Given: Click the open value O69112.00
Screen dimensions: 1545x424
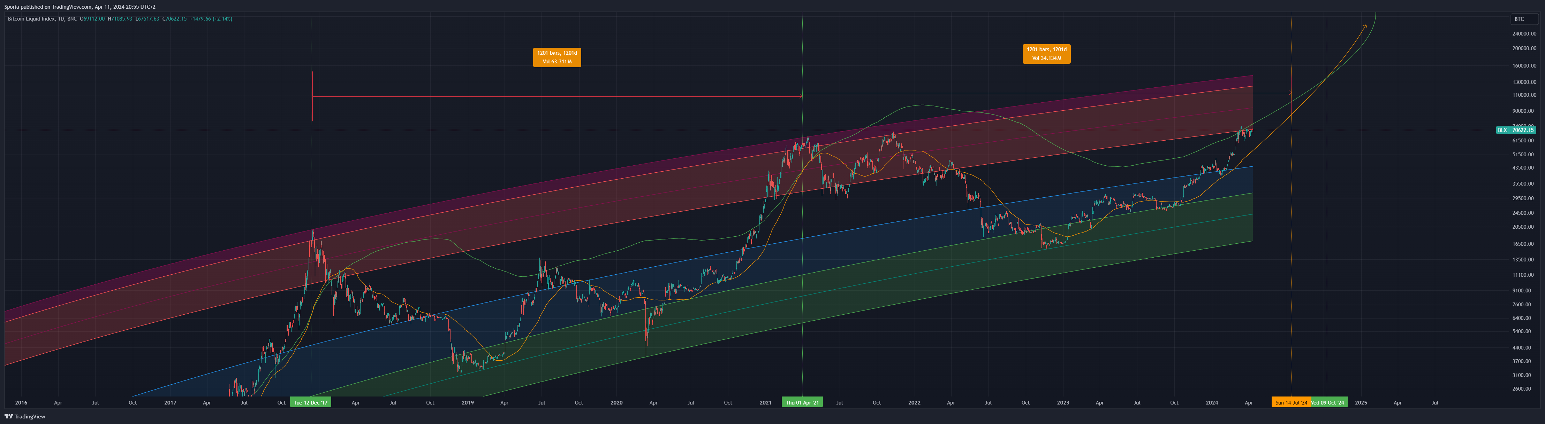Looking at the screenshot, I should pos(92,18).
